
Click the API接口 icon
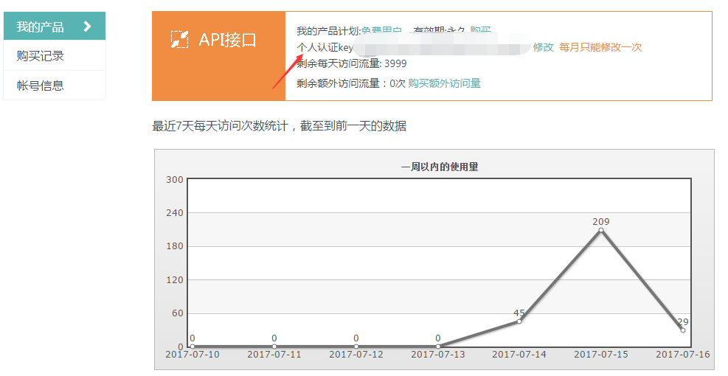click(x=179, y=40)
